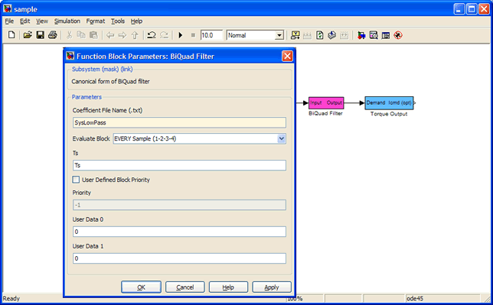Click the sample window title bar icon
Viewport: 493px width, 305px height.
point(8,9)
